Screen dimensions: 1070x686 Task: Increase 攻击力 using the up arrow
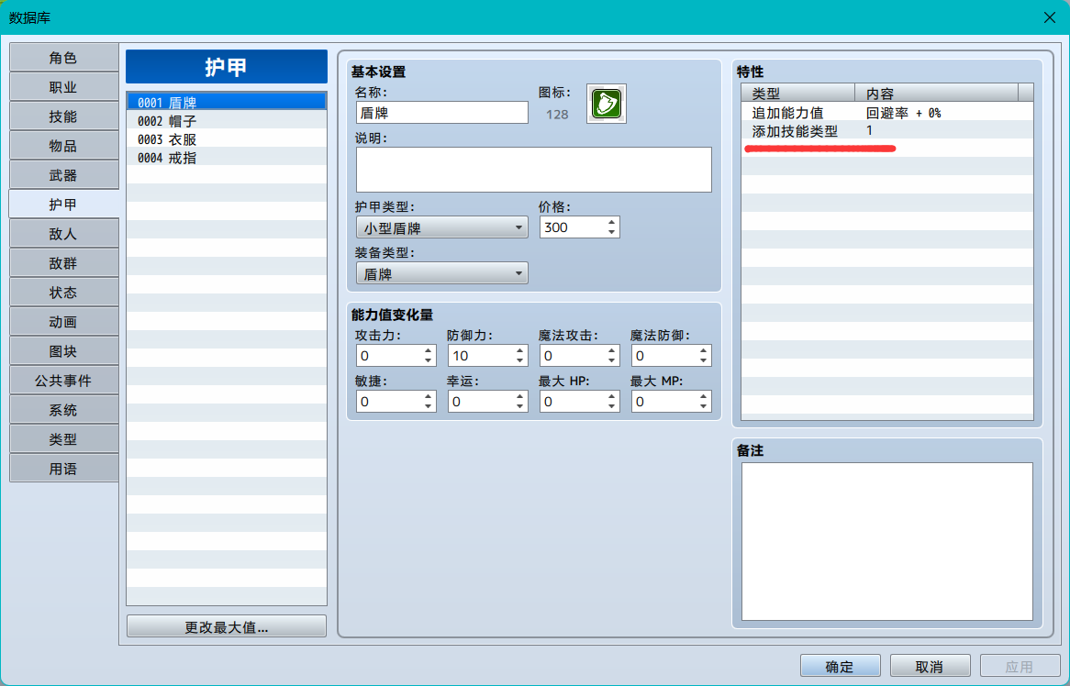(x=428, y=350)
